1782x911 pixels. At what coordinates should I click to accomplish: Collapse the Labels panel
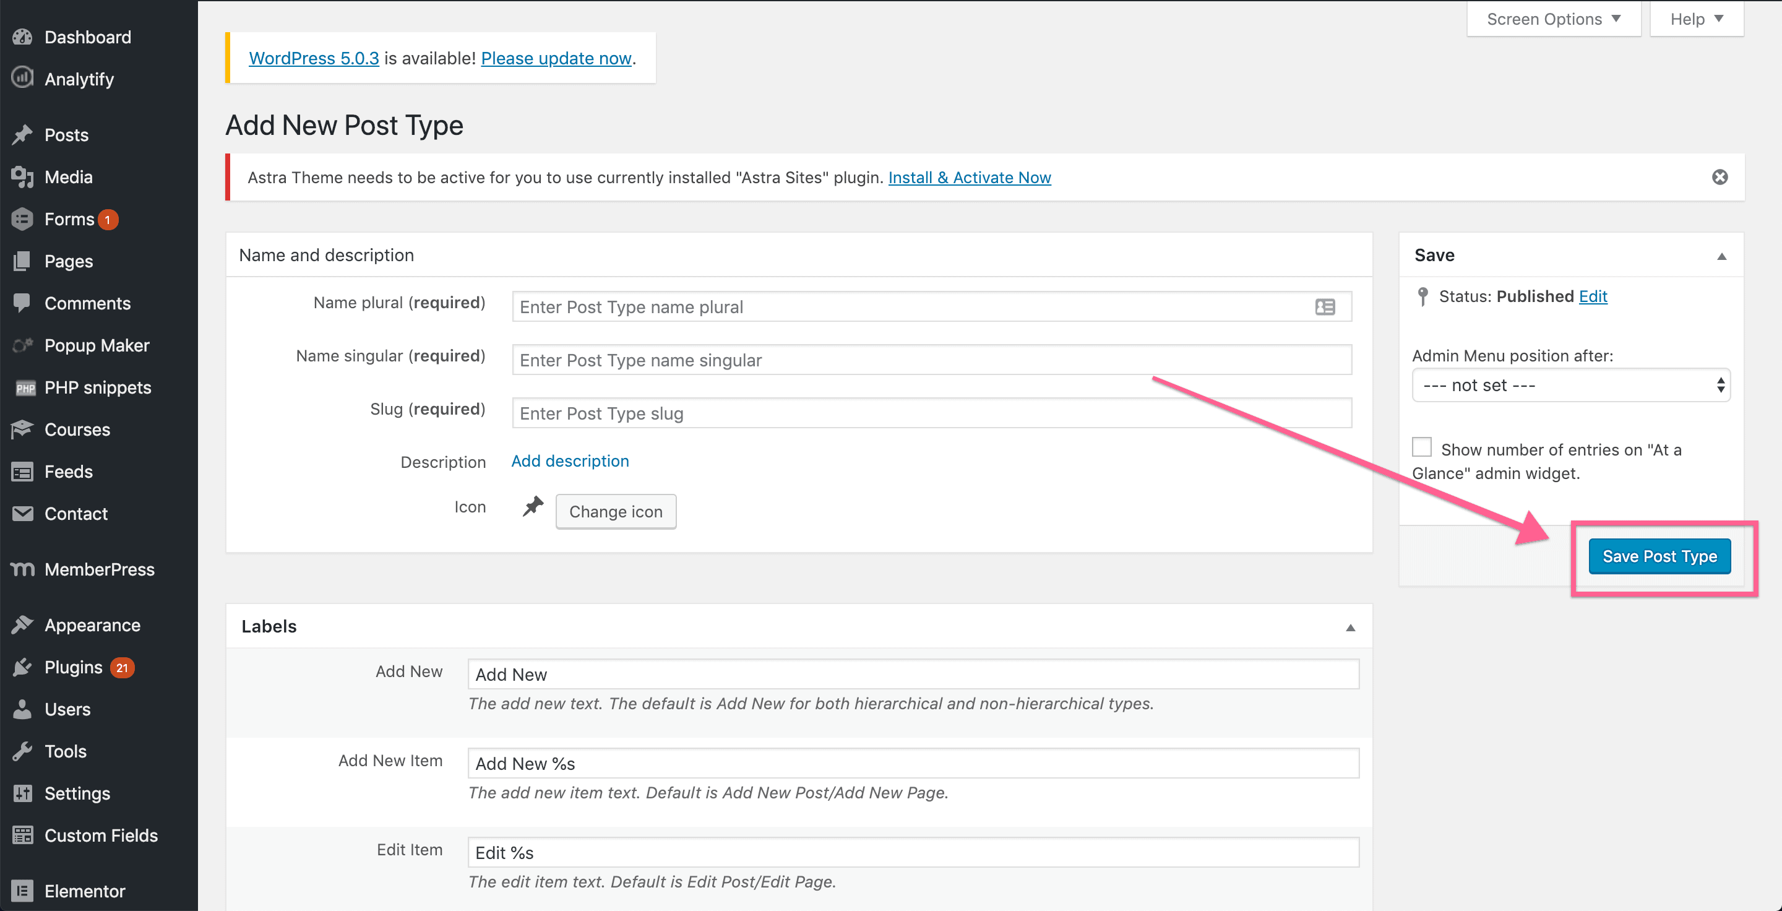pos(1349,628)
